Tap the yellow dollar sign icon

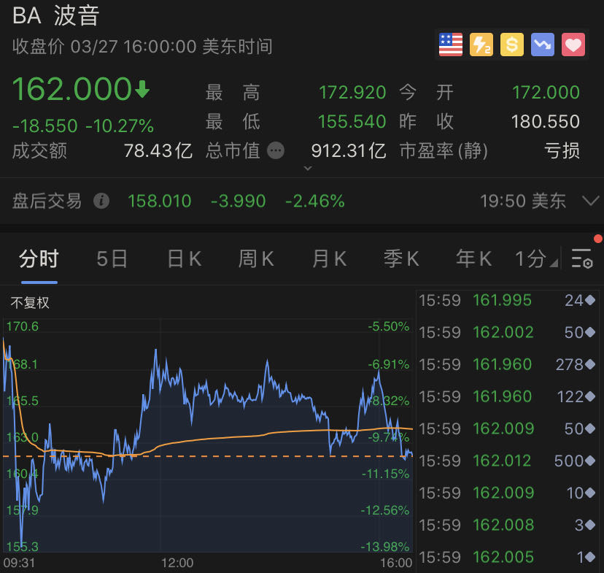pyautogui.click(x=512, y=45)
